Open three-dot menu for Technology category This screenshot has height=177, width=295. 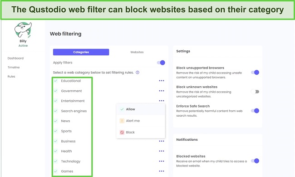pyautogui.click(x=162, y=161)
